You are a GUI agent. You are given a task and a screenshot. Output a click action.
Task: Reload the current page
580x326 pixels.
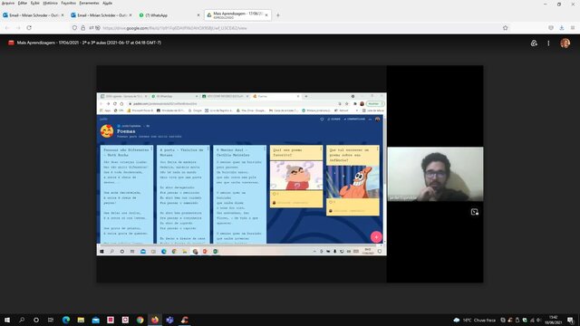click(x=29, y=28)
